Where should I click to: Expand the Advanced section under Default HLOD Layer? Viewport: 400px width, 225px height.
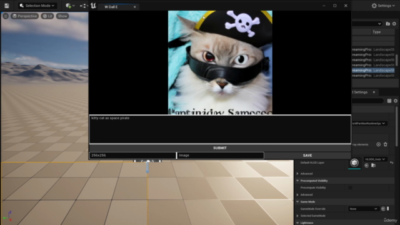297,174
